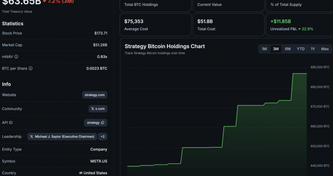
Task: Click the 680,000 BTC axis label
Action: 320,87
